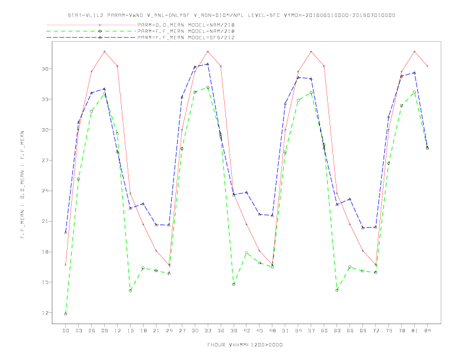
Task: Click the green dashed line sample in legend
Action: pyautogui.click(x=91, y=31)
